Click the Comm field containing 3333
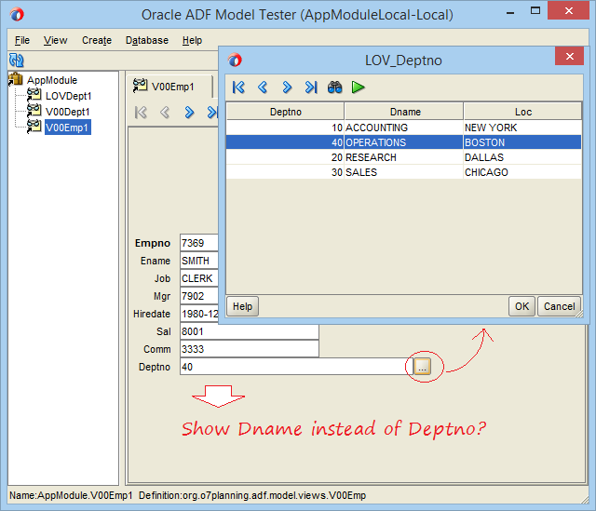596x511 pixels. click(x=250, y=349)
